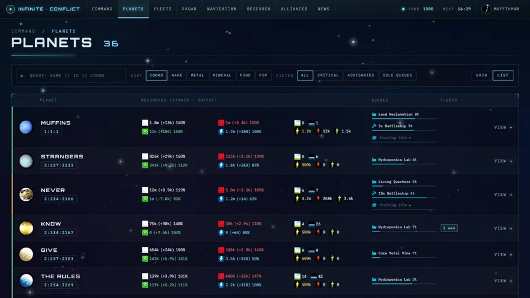
Task: Click the ship icon for 10x Battleship
Action: 374,193
